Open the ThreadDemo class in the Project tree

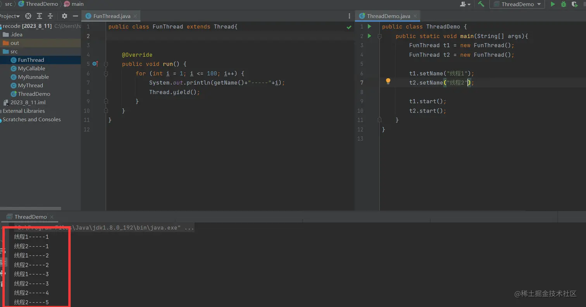click(x=40, y=94)
